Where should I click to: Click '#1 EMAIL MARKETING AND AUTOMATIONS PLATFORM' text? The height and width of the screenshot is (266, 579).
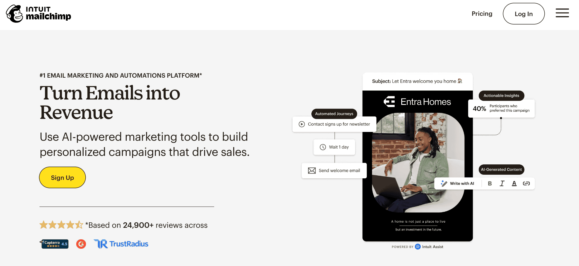click(121, 76)
